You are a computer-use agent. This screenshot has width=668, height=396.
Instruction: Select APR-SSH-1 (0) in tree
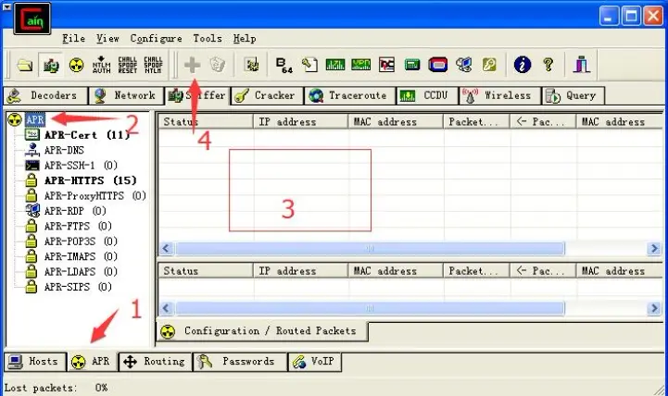pyautogui.click(x=81, y=166)
